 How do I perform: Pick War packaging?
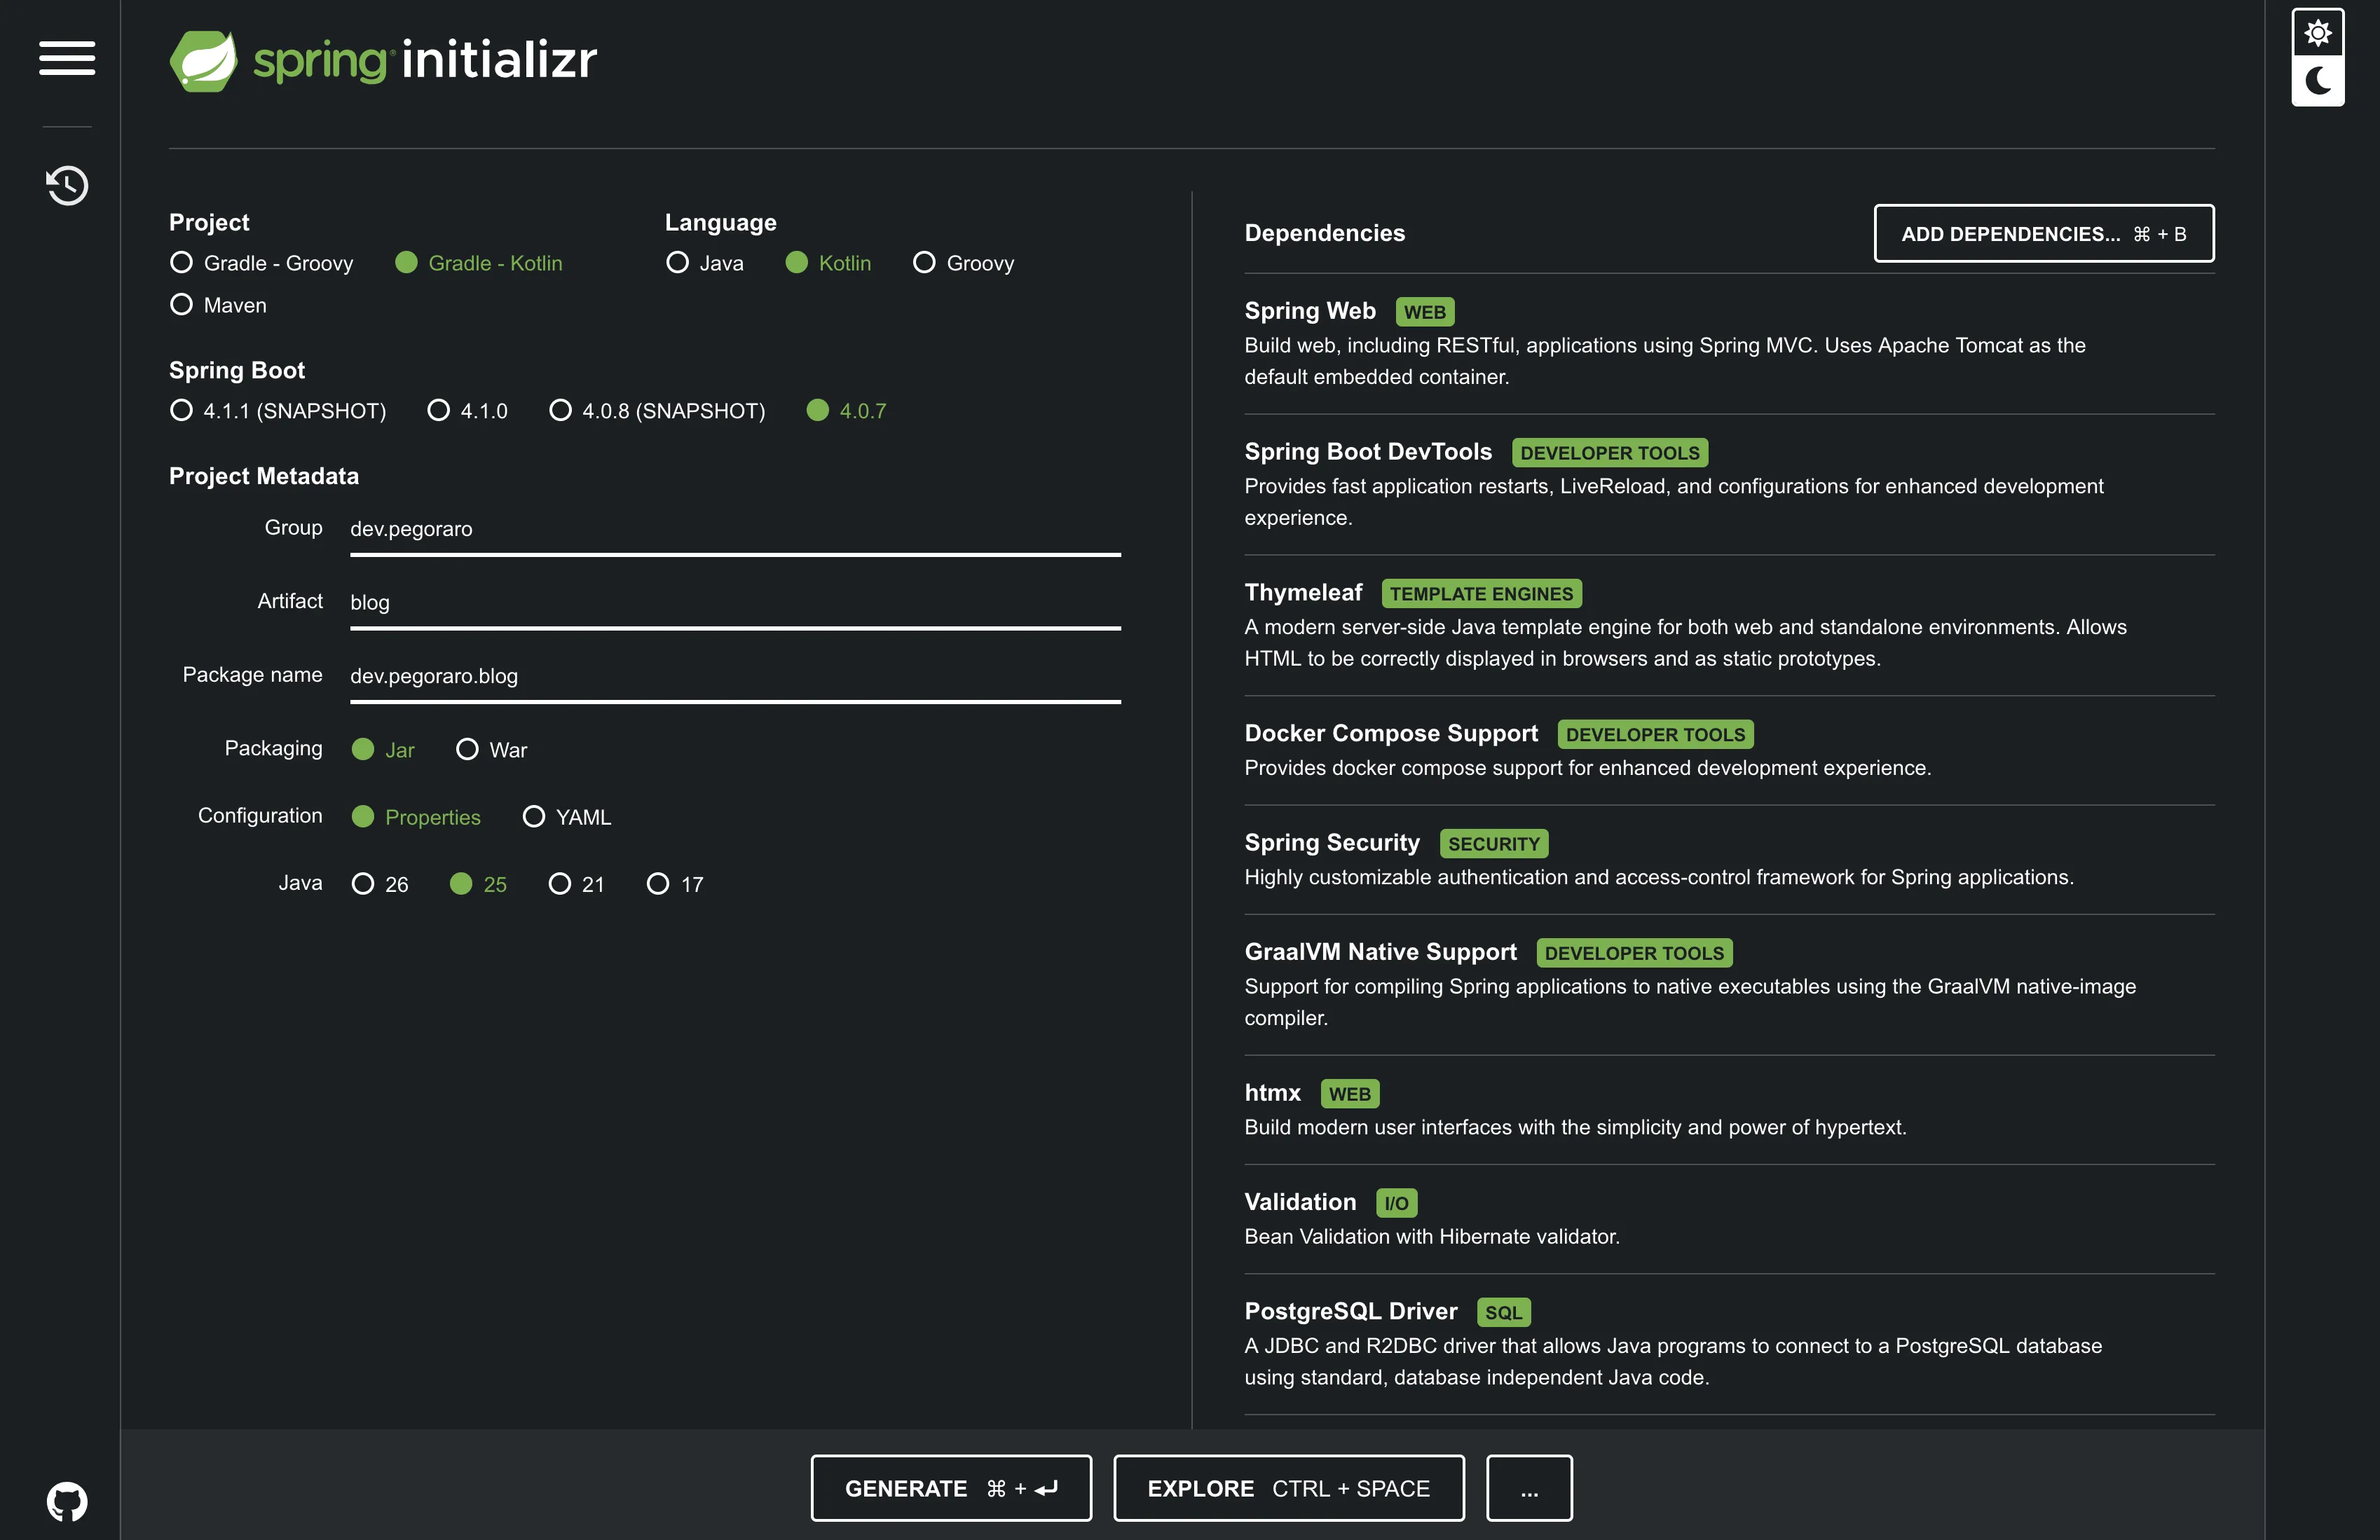(492, 750)
